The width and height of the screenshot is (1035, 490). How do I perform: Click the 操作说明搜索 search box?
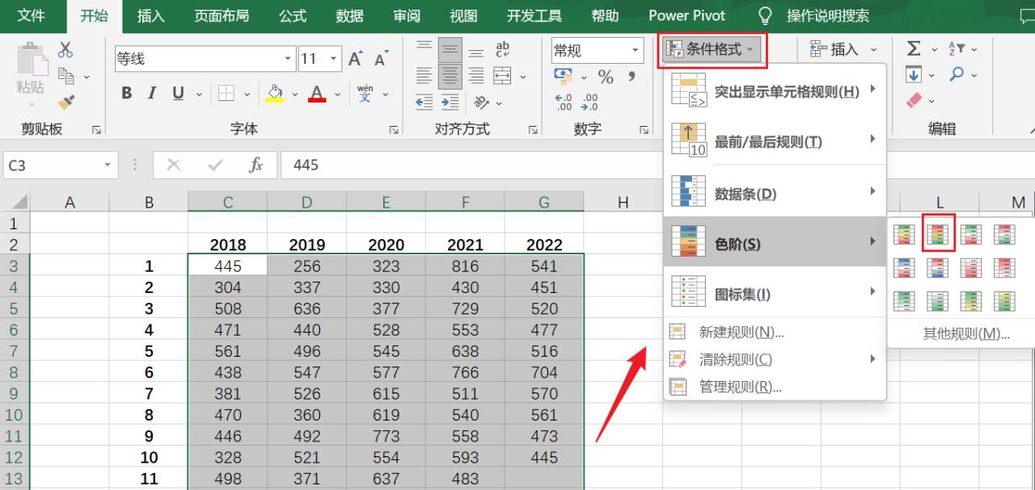click(x=828, y=15)
